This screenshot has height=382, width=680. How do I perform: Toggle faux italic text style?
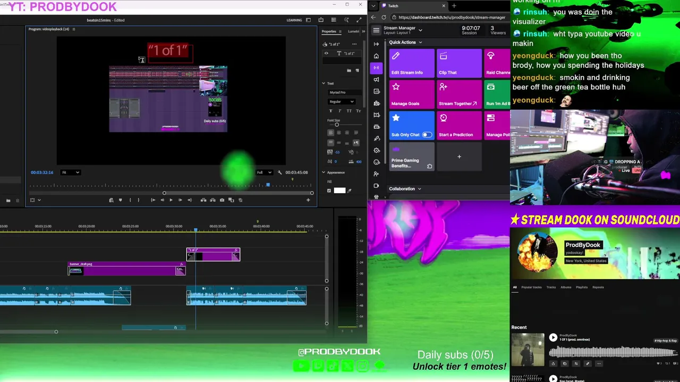tap(339, 111)
